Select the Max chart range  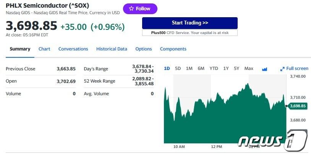click(249, 68)
